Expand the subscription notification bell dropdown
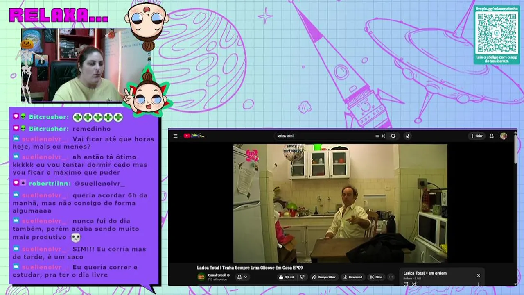Screen dimensions: 524x295 [242, 277]
